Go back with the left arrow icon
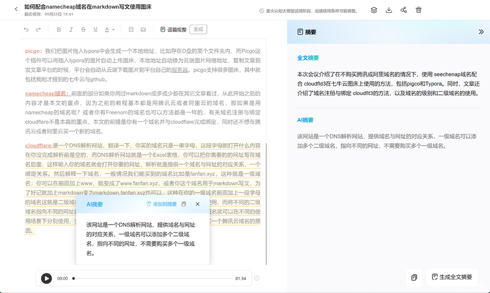The height and width of the screenshot is (293, 490). [x=17, y=9]
